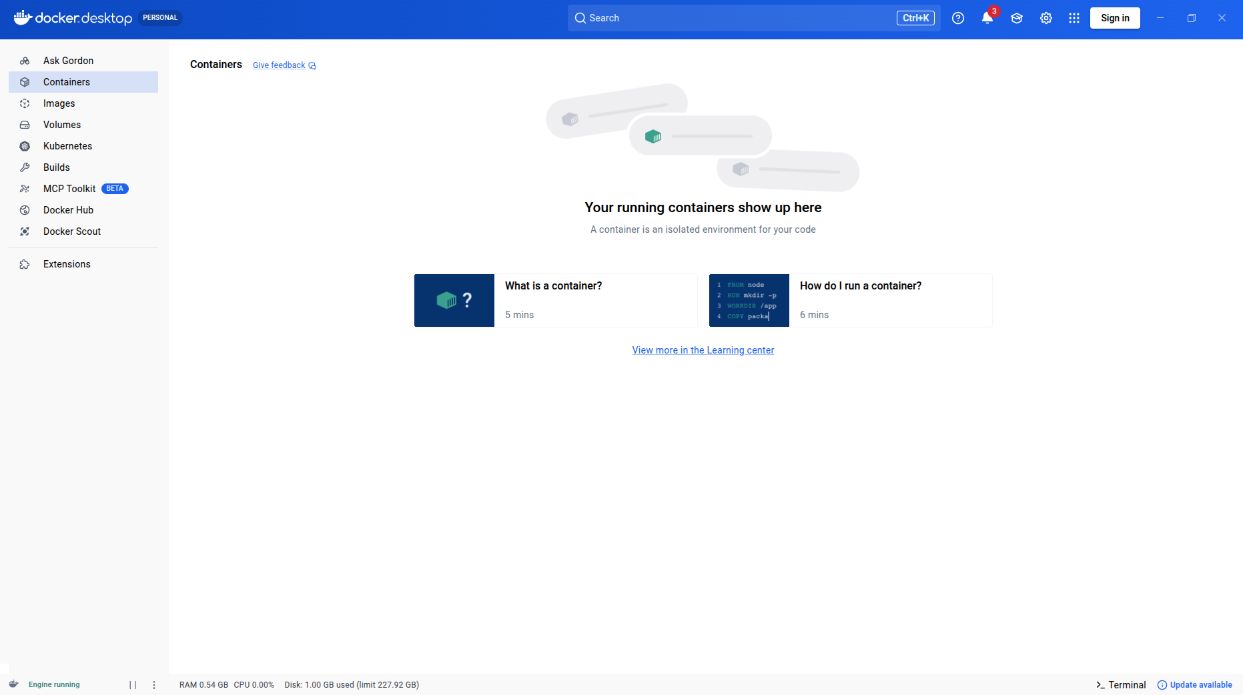
Task: Select Kubernetes from the sidebar
Action: 67,146
